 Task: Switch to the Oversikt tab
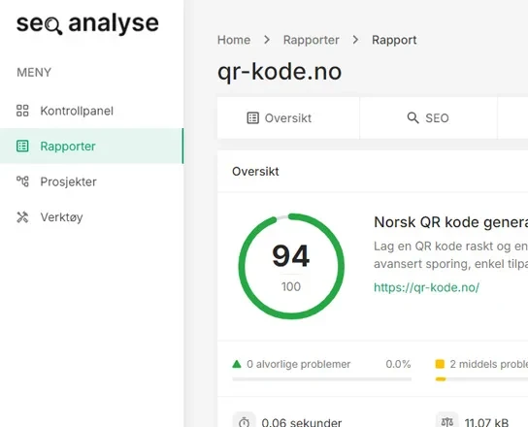click(x=288, y=118)
